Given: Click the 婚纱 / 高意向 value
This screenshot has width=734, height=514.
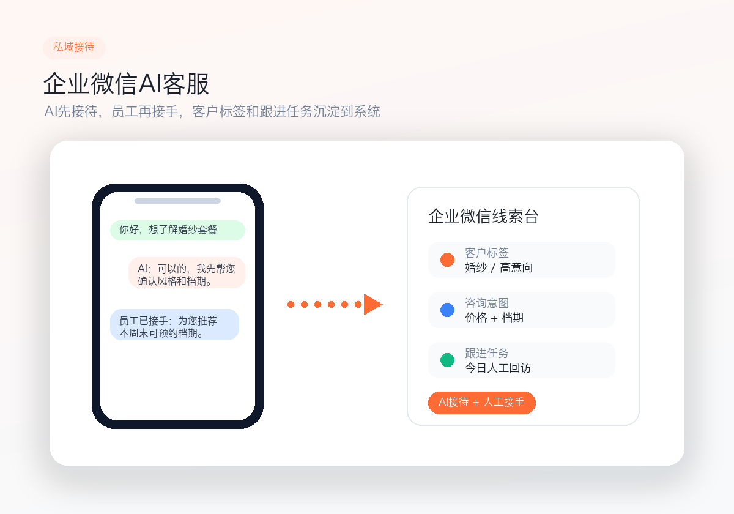Looking at the screenshot, I should tap(499, 267).
